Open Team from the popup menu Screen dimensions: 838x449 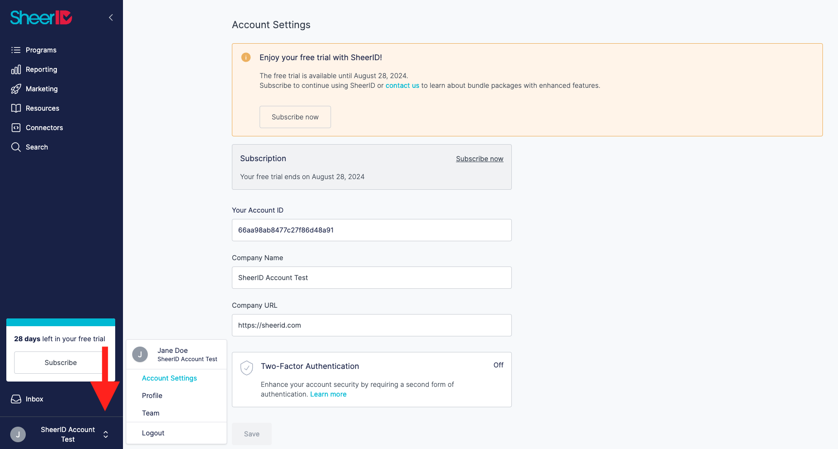pos(151,413)
